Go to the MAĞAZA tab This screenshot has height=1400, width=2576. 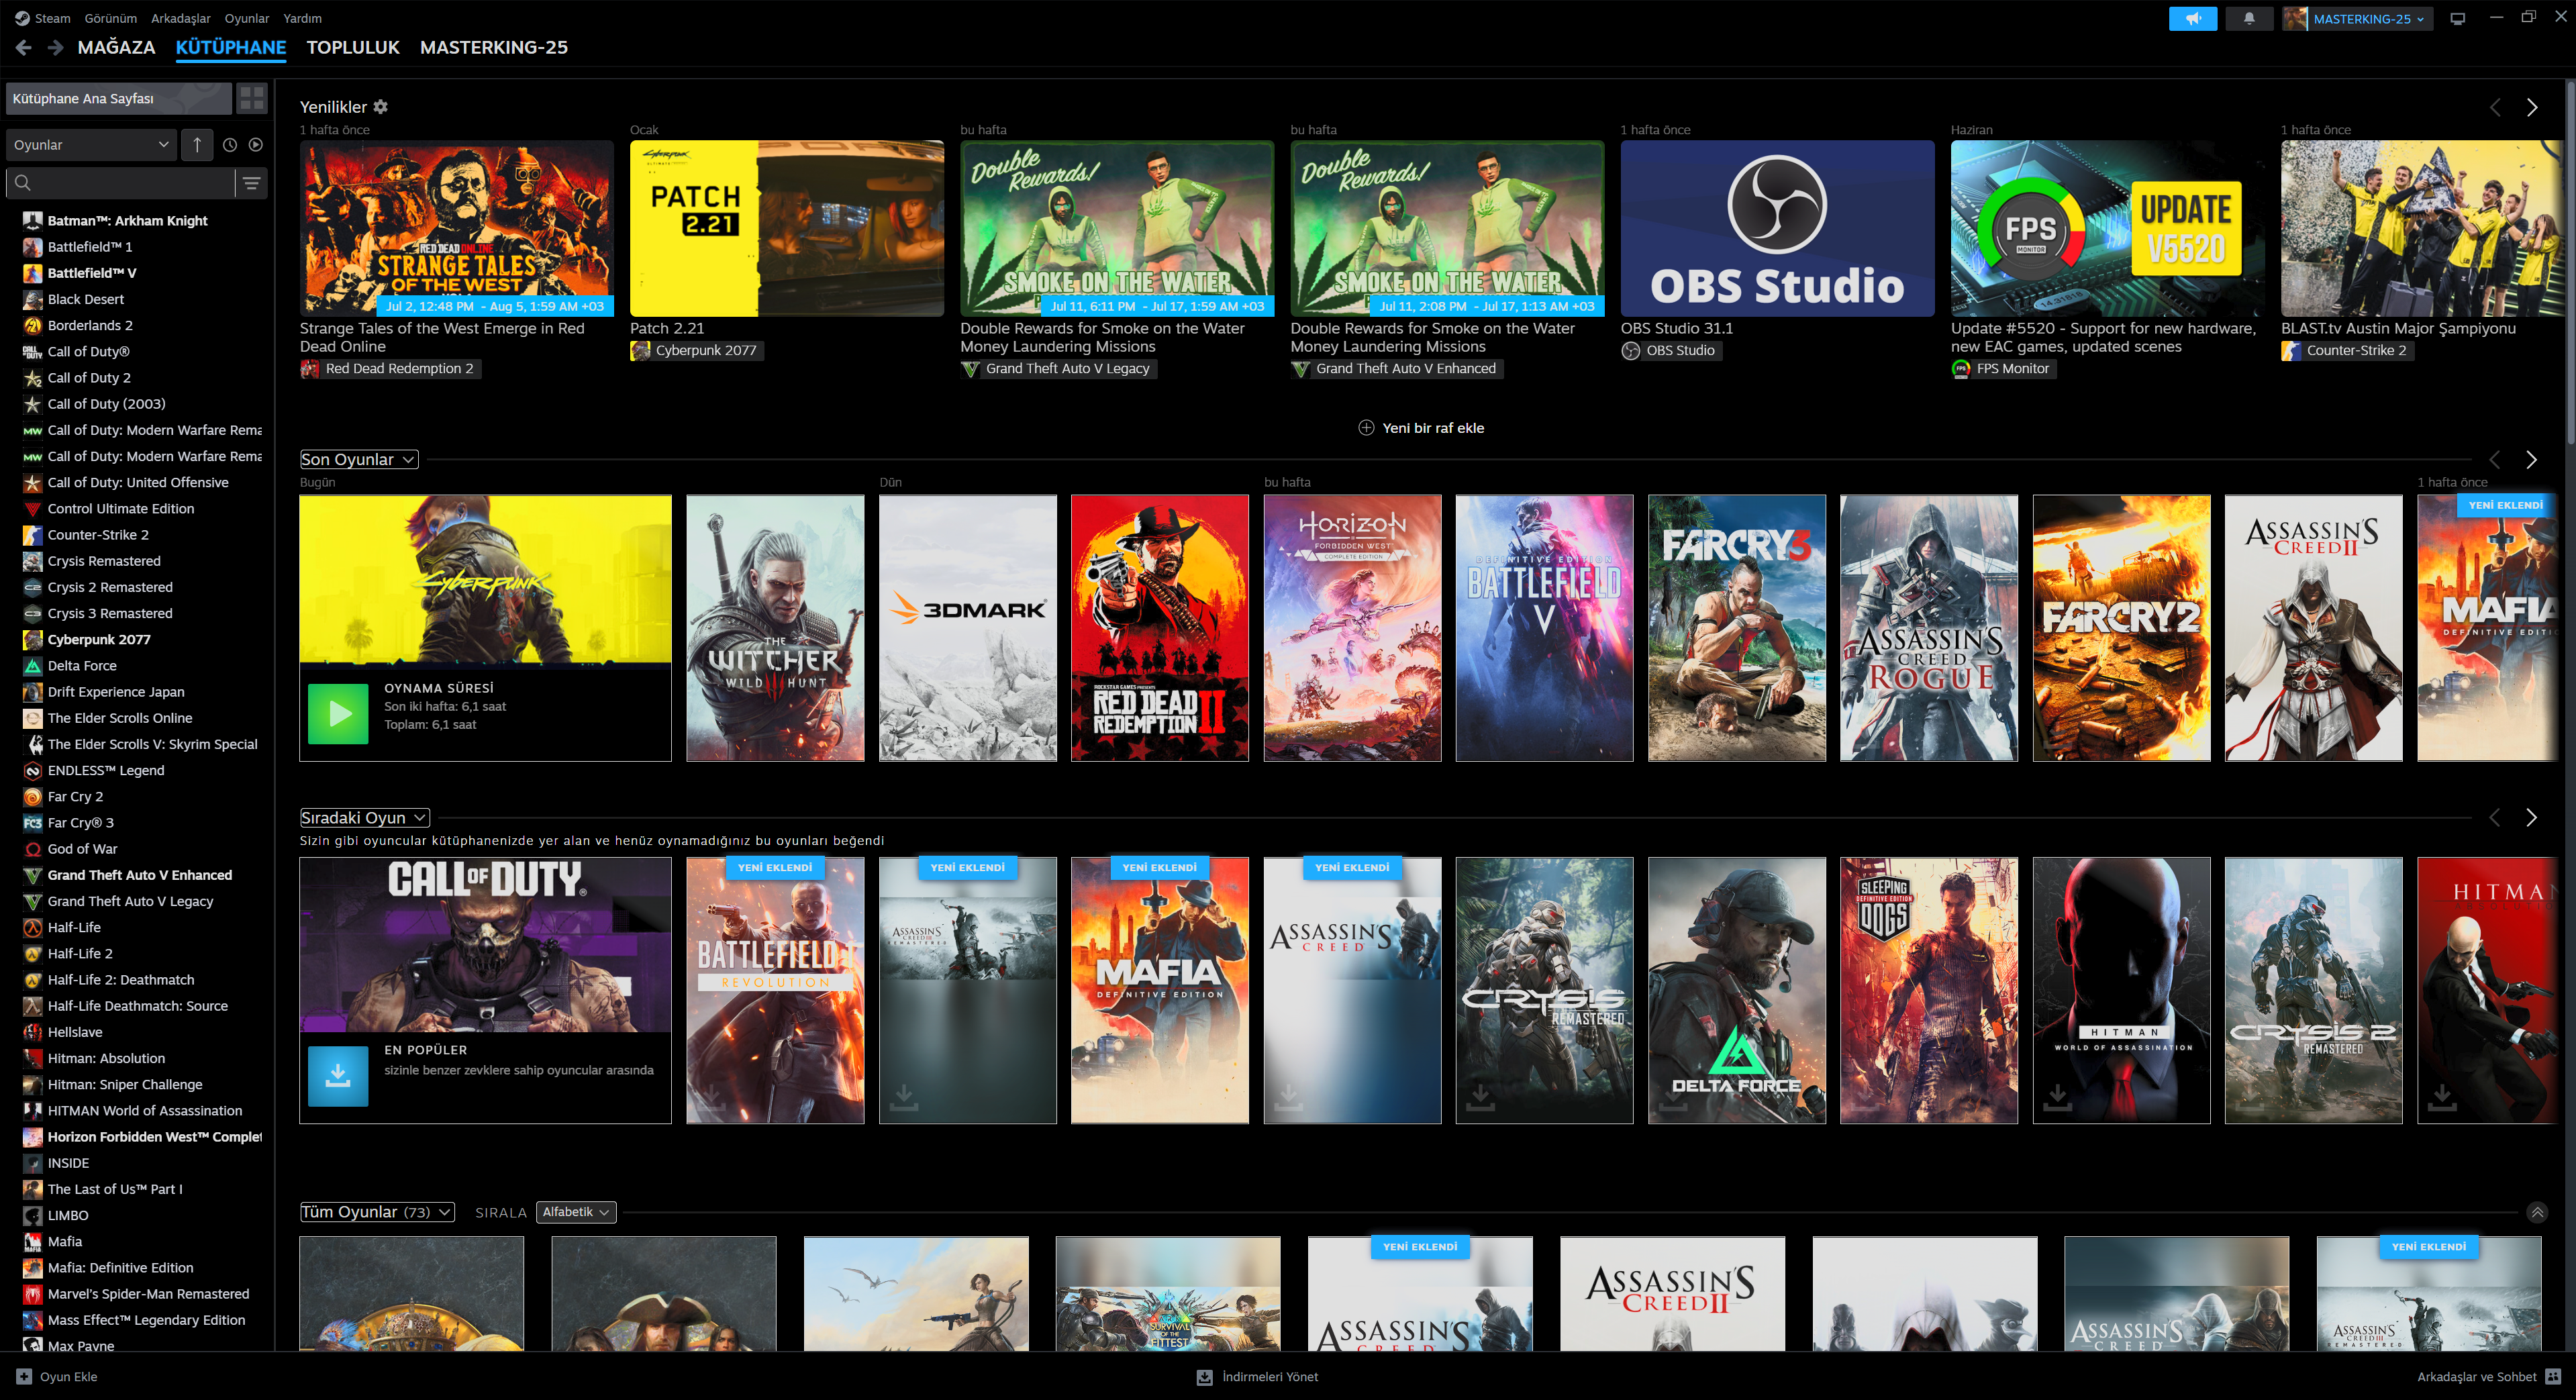pyautogui.click(x=116, y=47)
